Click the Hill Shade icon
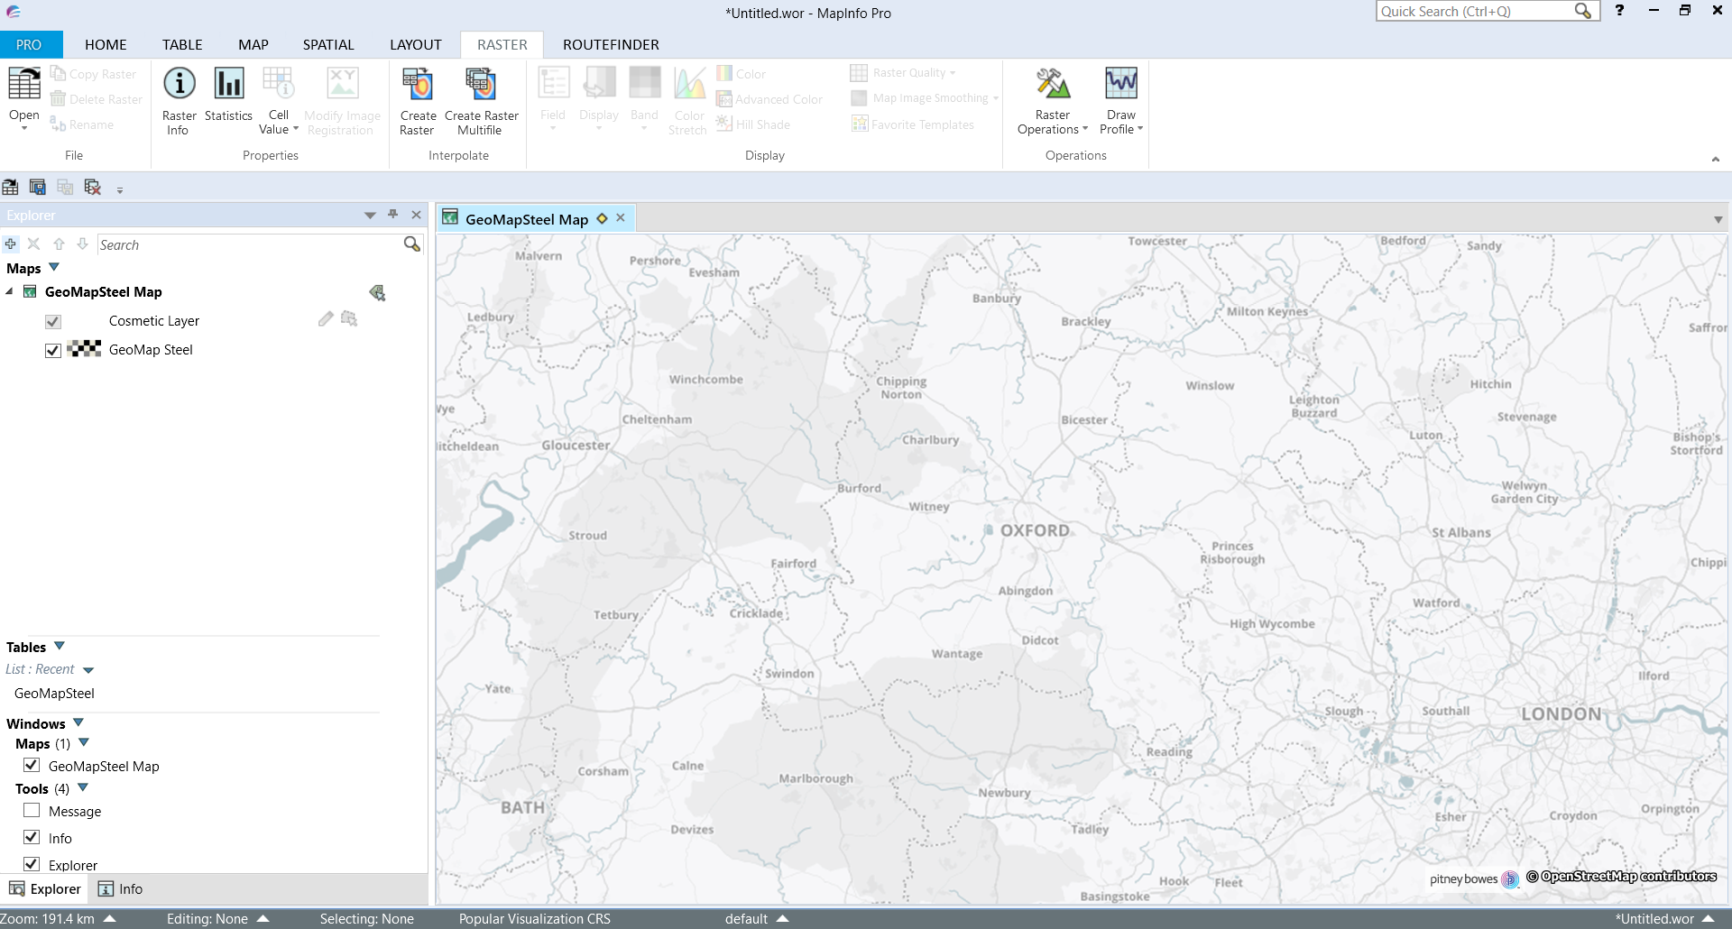The height and width of the screenshot is (929, 1732). pos(724,124)
